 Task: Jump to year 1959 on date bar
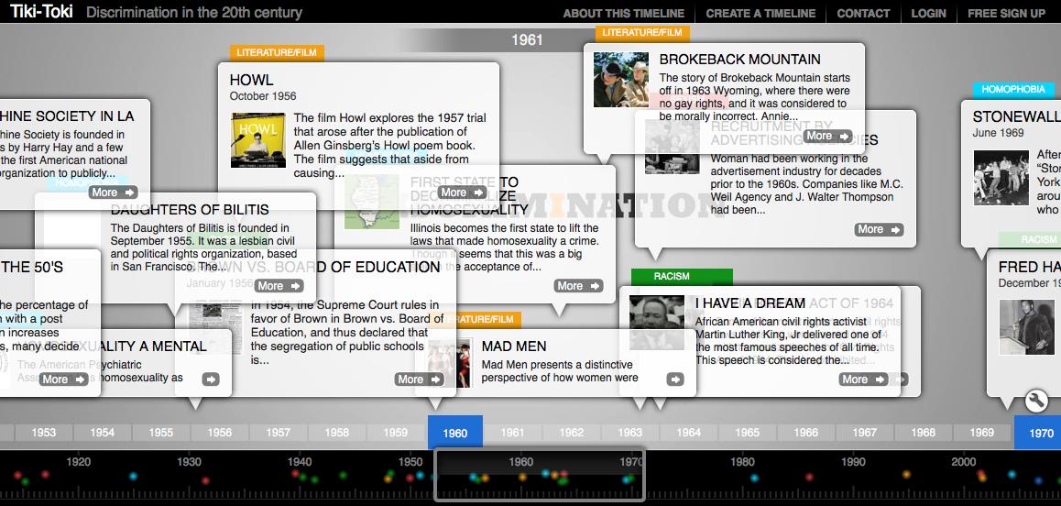pyautogui.click(x=395, y=432)
